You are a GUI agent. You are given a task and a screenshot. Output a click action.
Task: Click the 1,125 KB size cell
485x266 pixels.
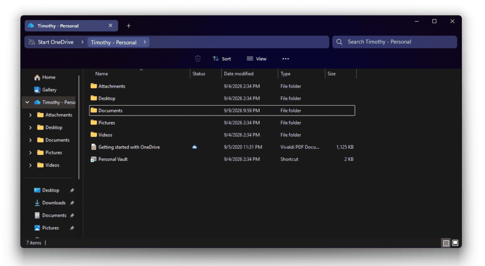coord(345,147)
